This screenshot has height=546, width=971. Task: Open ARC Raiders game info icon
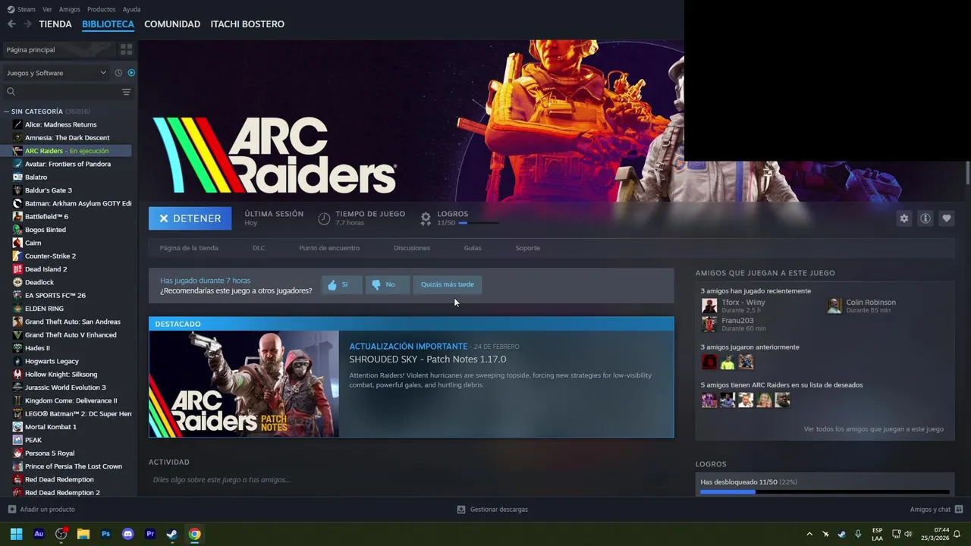925,218
